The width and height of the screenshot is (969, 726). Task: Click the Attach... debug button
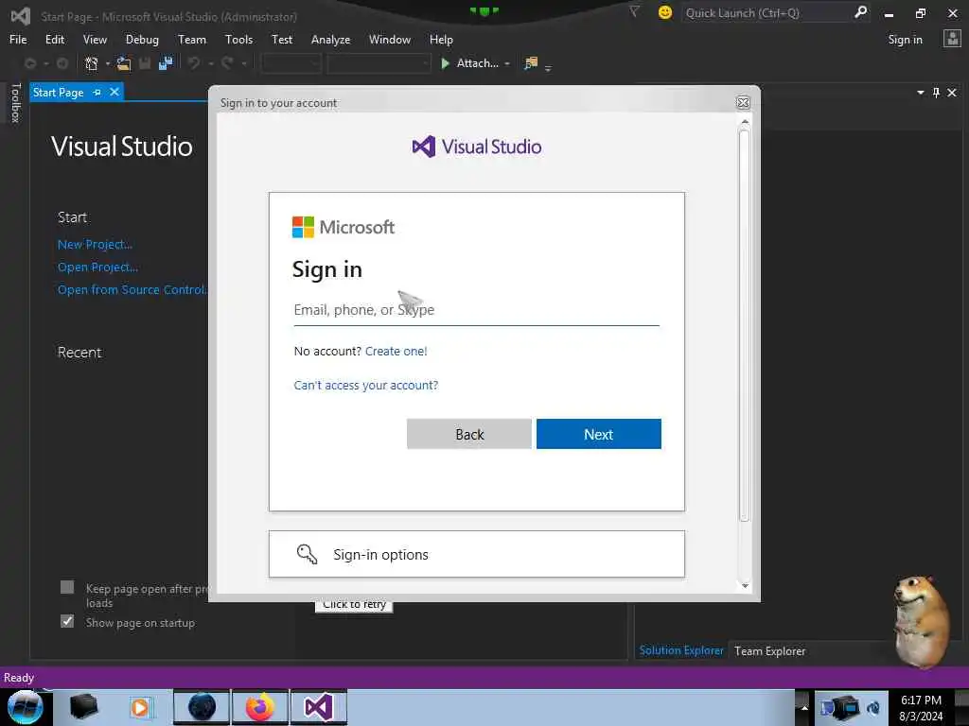tap(469, 63)
